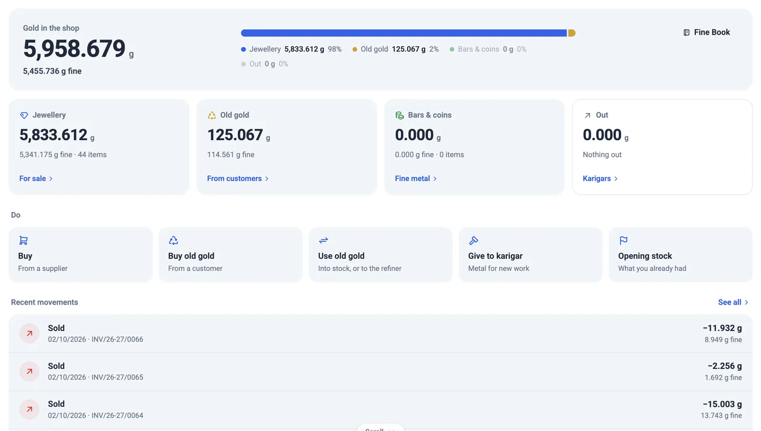Click Jewellery legend entry 5,833.612 g
Image resolution: width=761 pixels, height=431 pixels.
pos(291,49)
